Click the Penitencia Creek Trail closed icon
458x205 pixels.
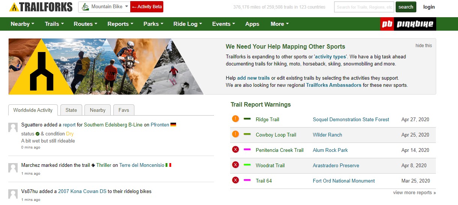click(235, 150)
